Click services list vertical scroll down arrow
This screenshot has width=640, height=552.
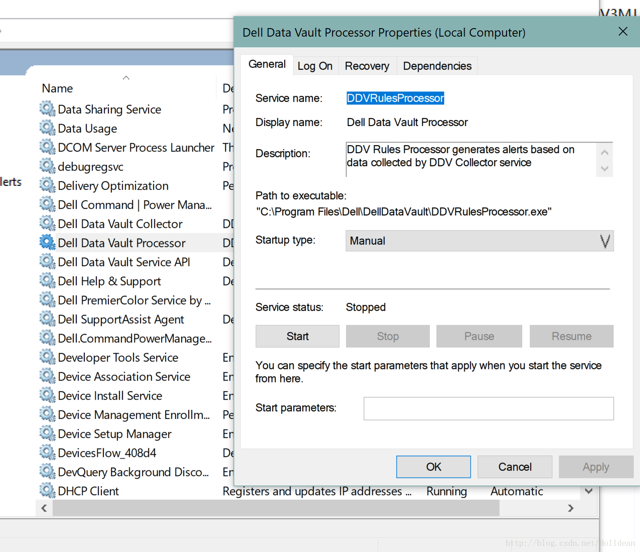(x=589, y=491)
